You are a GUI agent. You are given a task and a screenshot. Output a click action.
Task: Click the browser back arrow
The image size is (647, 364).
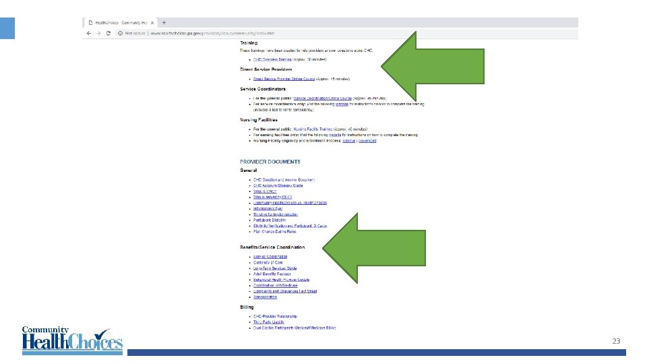pos(89,34)
